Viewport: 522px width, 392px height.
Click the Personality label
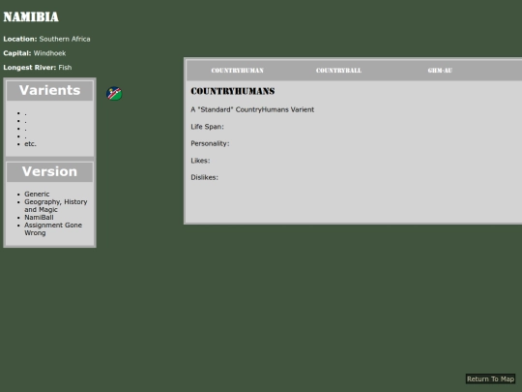(210, 143)
